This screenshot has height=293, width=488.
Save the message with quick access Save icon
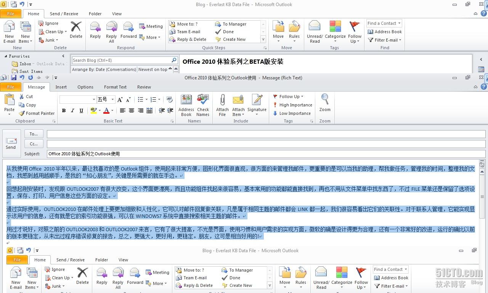pyautogui.click(x=14, y=77)
